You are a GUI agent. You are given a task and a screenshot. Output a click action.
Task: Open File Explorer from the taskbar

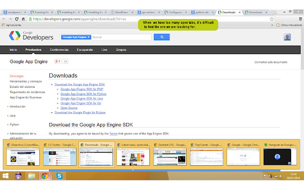click(x=32, y=176)
